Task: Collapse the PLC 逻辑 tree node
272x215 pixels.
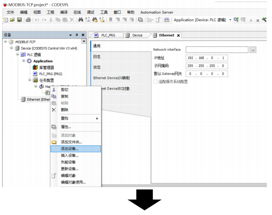Action: (18, 55)
